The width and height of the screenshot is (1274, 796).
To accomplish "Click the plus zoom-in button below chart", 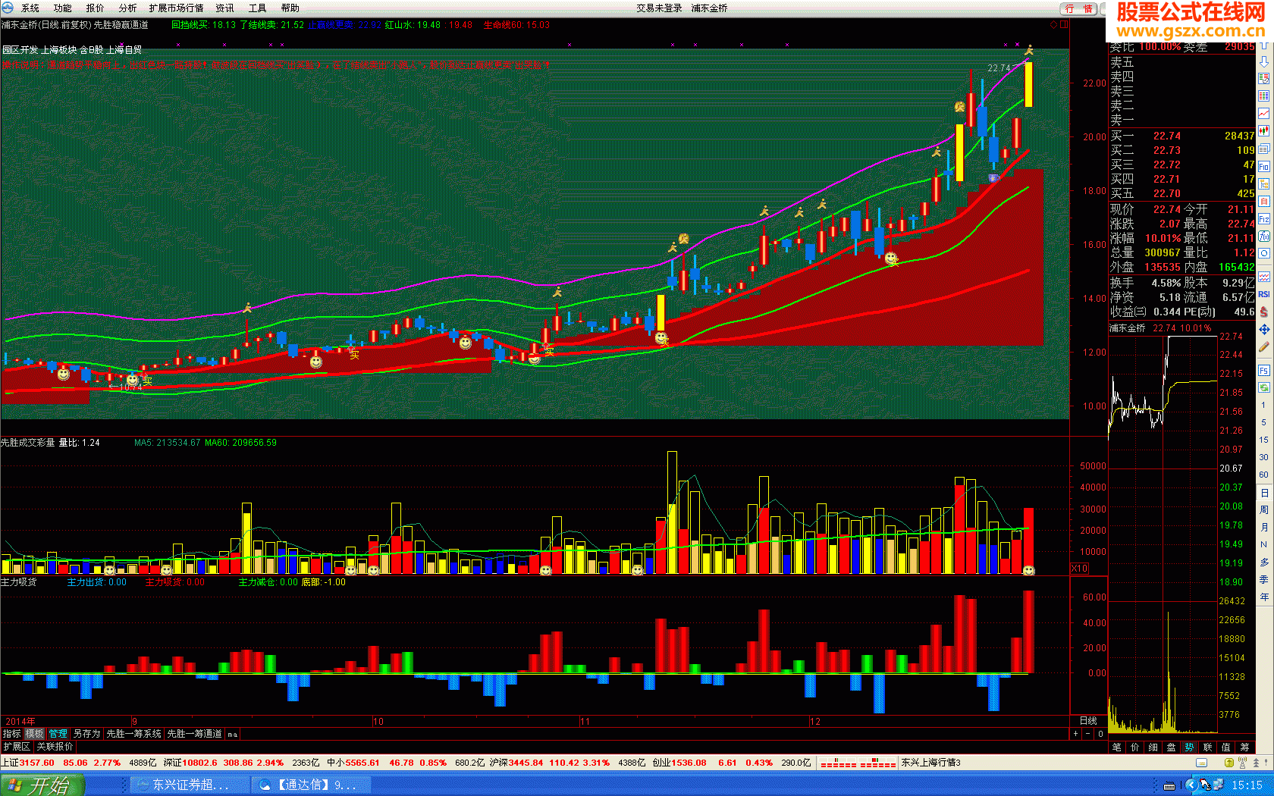I will [x=1075, y=734].
